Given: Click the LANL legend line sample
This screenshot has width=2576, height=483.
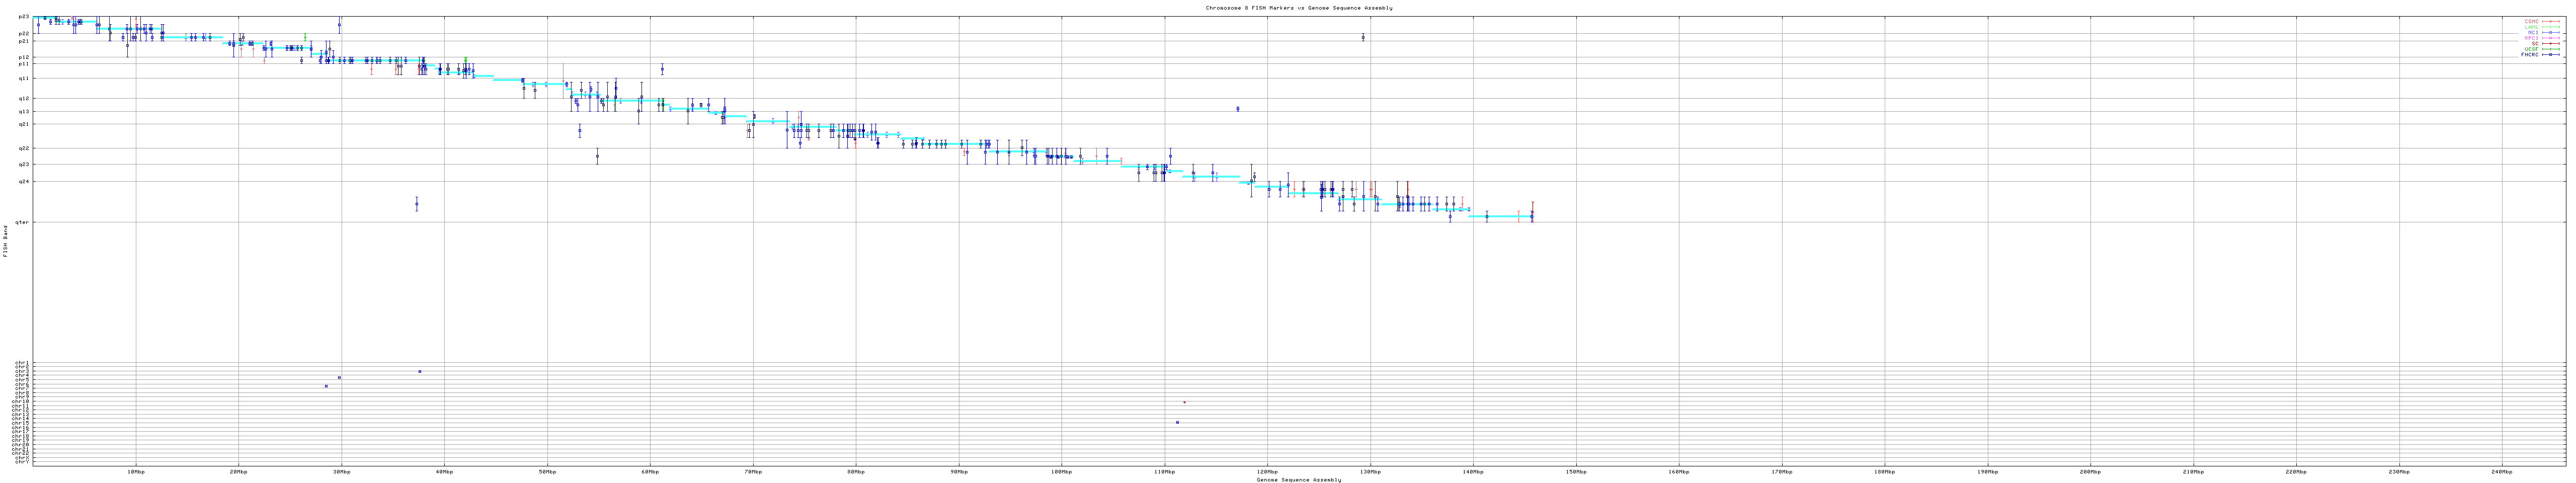Looking at the screenshot, I should point(2550,27).
